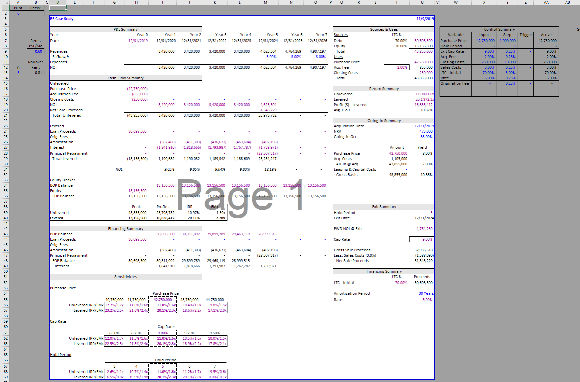Screen dimensions: 580x382
Task: Select the hold period 7 sensitivity header
Action: (215, 366)
